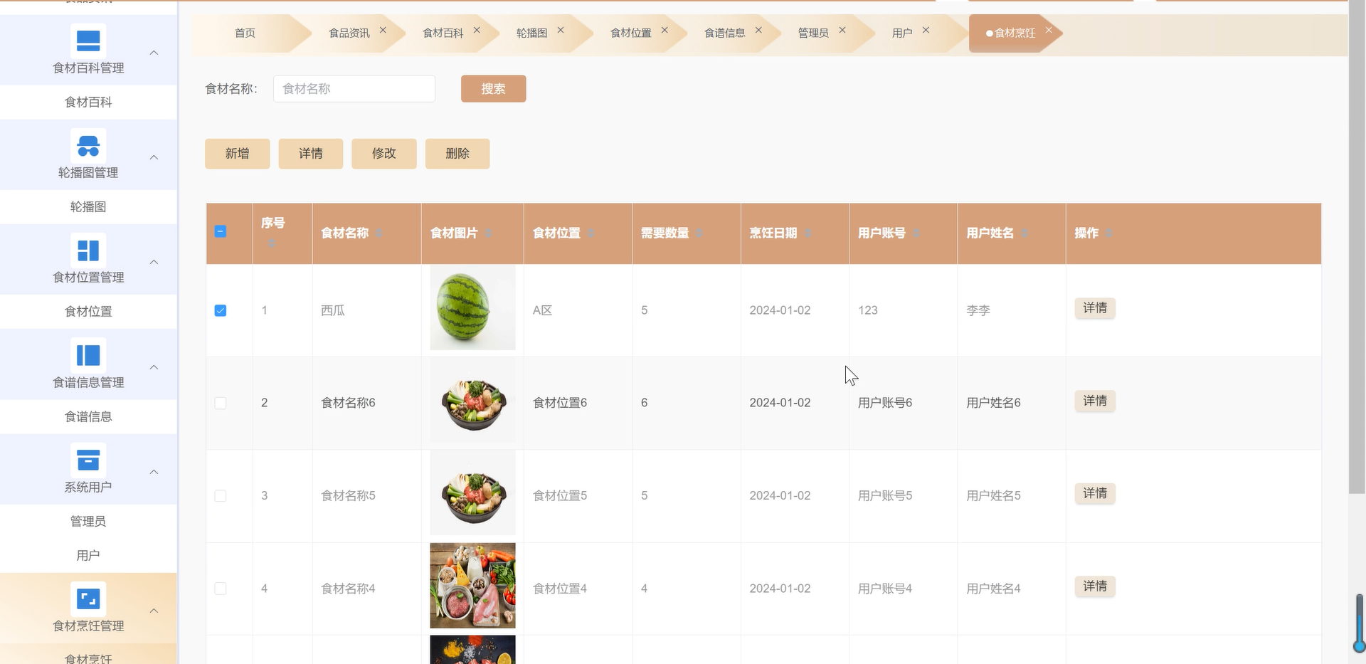
Task: Sort table by 食材位置 column
Action: (591, 233)
